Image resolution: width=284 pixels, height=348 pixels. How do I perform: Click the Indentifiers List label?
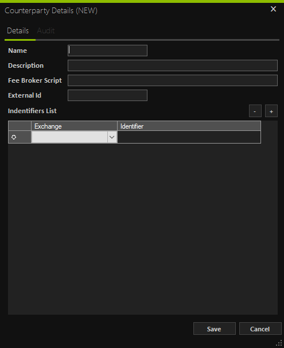pyautogui.click(x=32, y=111)
